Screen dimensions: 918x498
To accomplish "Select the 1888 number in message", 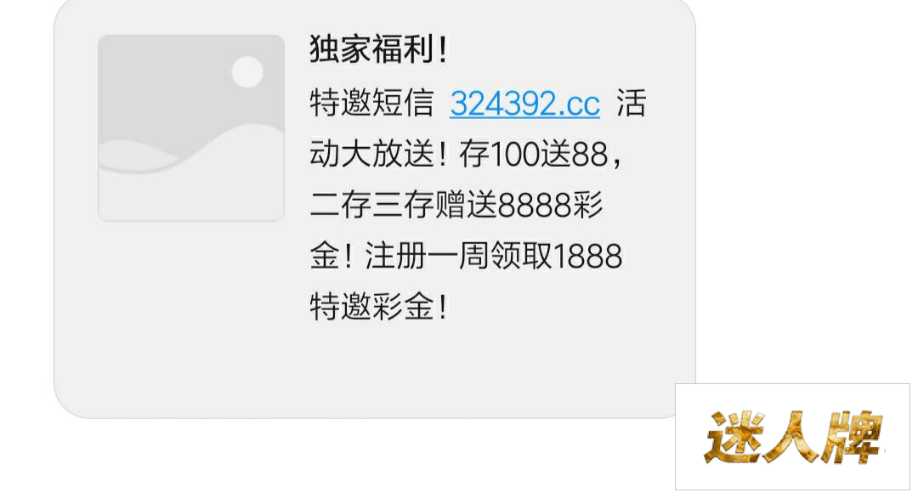I will click(x=587, y=257).
